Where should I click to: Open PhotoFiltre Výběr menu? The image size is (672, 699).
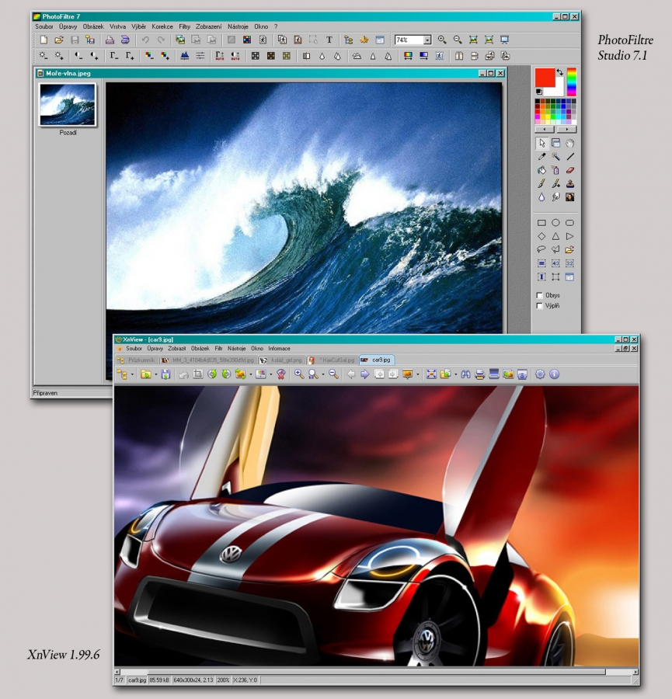coord(139,26)
